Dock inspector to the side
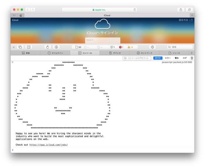Screen dimensions: 205x168 [x=29, y=47]
